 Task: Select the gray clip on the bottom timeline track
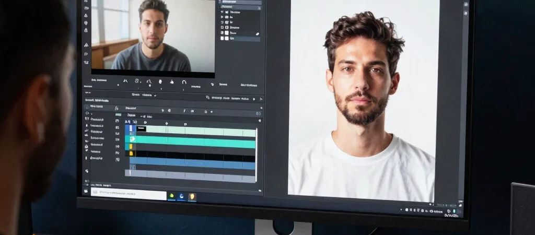(190, 176)
